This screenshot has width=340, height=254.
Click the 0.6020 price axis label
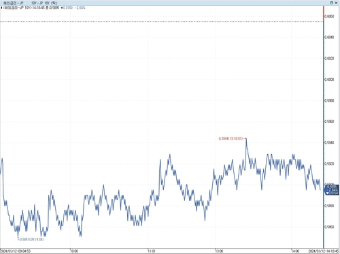329,58
